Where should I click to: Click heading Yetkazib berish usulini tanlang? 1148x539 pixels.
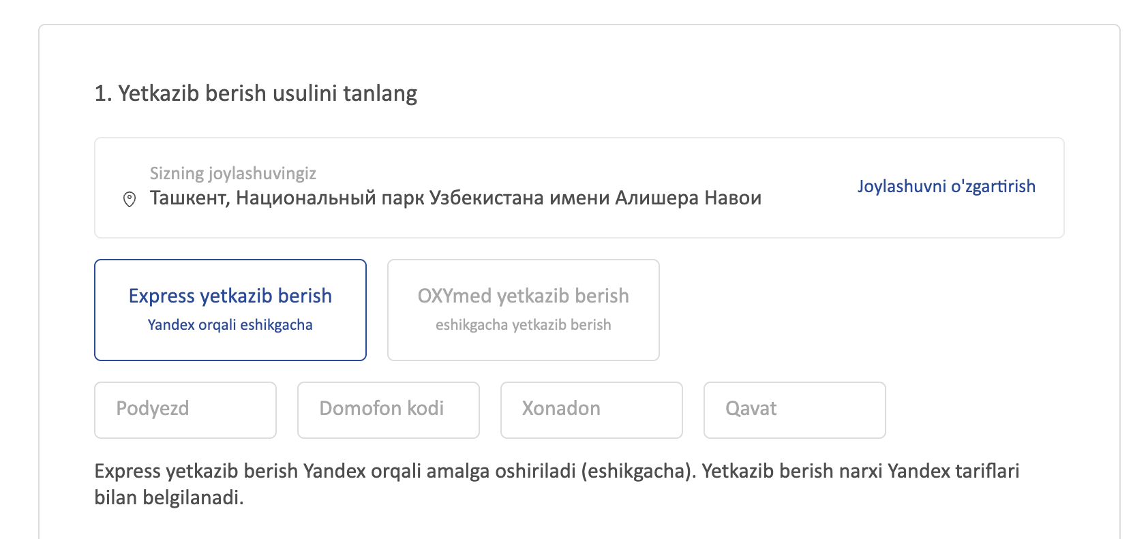(267, 93)
